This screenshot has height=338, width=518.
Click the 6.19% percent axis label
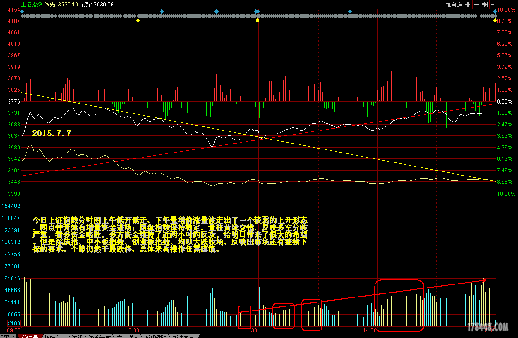(x=505, y=159)
